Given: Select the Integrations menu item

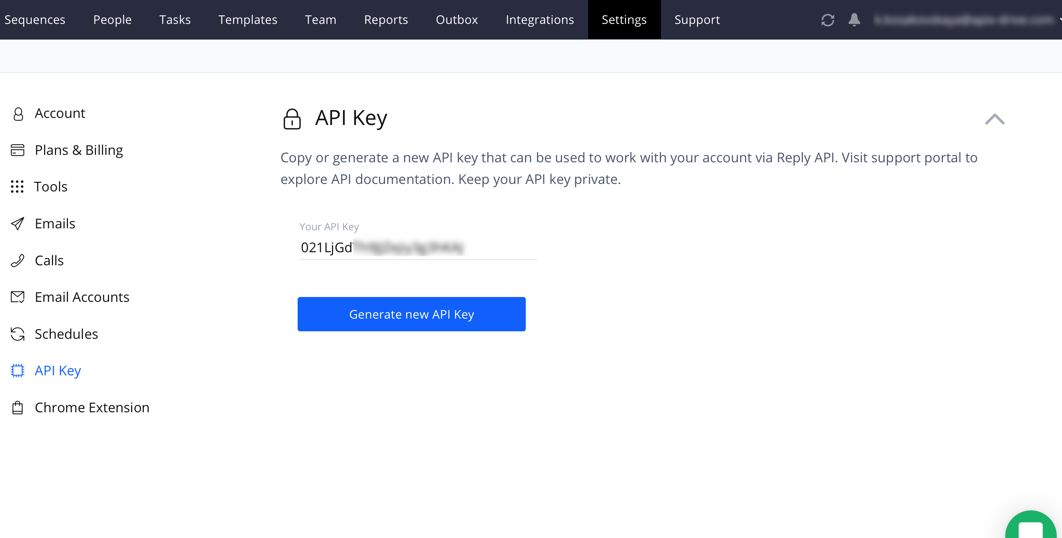Looking at the screenshot, I should coord(540,20).
